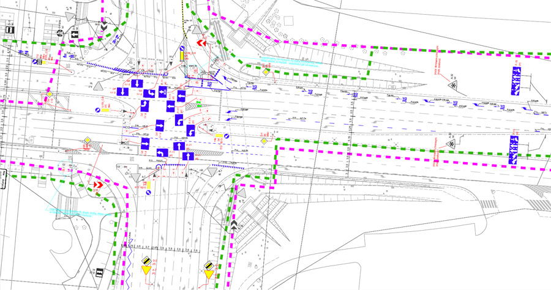Select the red right-pointing chevron sign
This screenshot has height=290, width=551.
pos(96,184)
